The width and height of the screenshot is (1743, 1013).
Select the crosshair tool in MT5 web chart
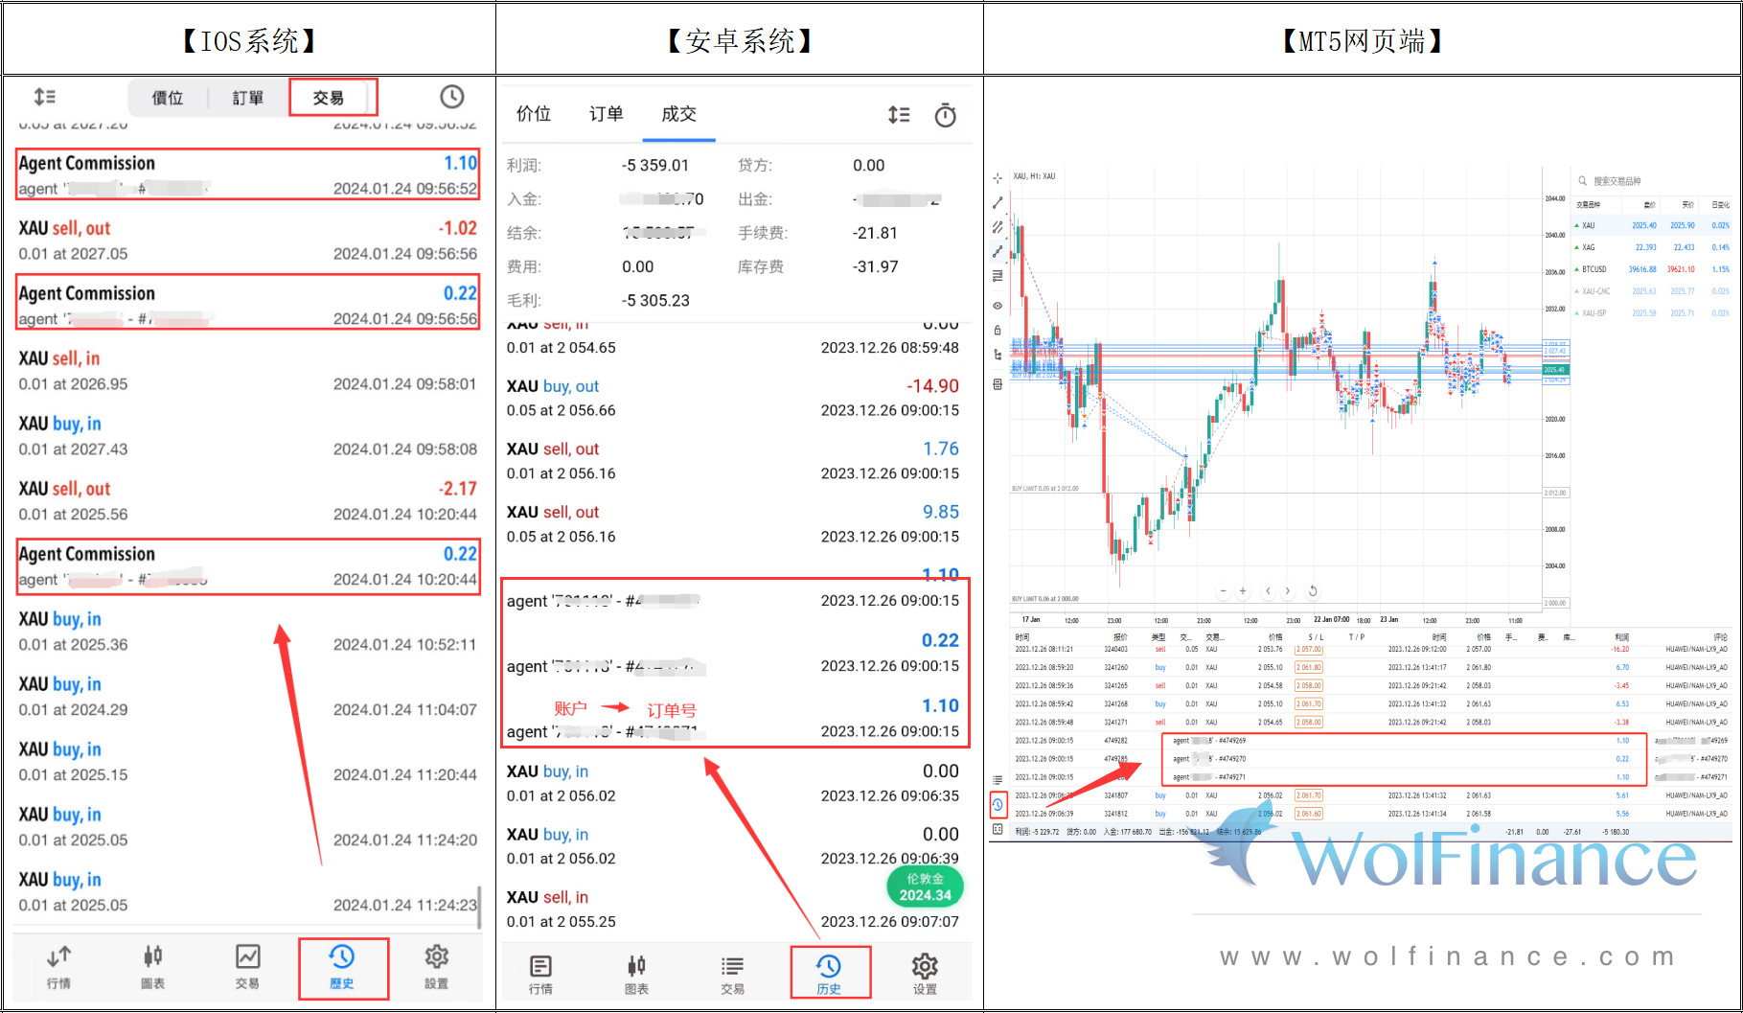pyautogui.click(x=998, y=178)
